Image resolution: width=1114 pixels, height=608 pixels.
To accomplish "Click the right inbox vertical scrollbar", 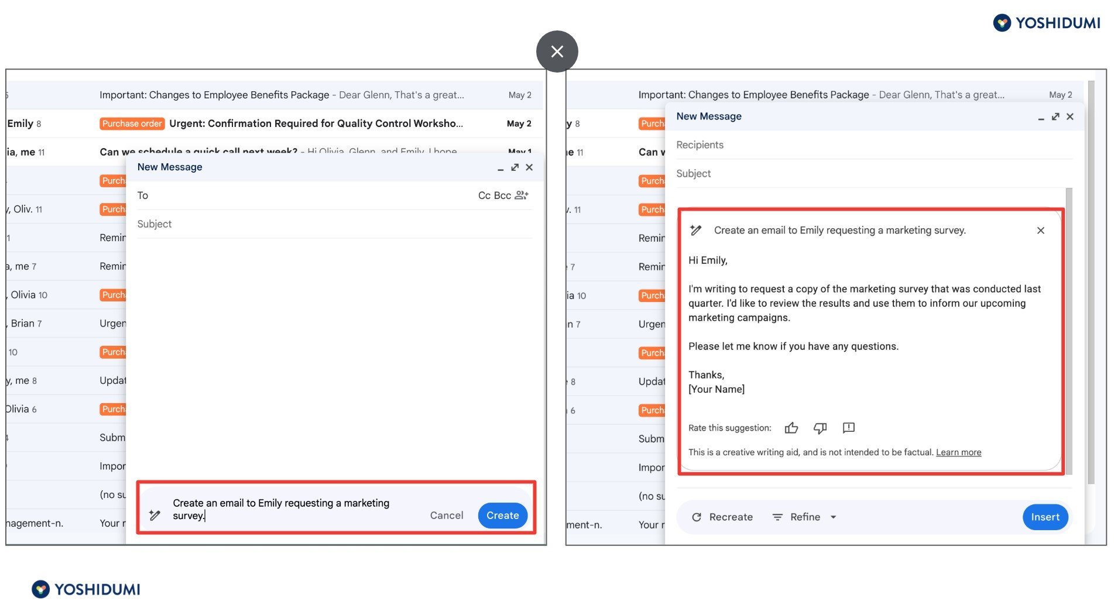I will pyautogui.click(x=1091, y=282).
